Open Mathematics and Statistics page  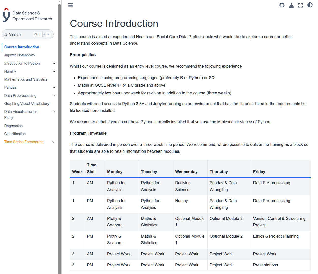pos(26,79)
